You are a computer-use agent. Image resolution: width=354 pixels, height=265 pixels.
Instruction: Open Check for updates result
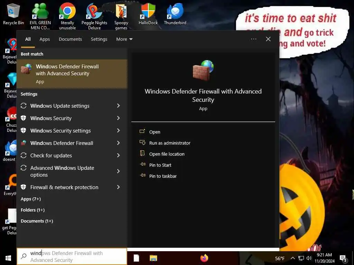pyautogui.click(x=51, y=156)
